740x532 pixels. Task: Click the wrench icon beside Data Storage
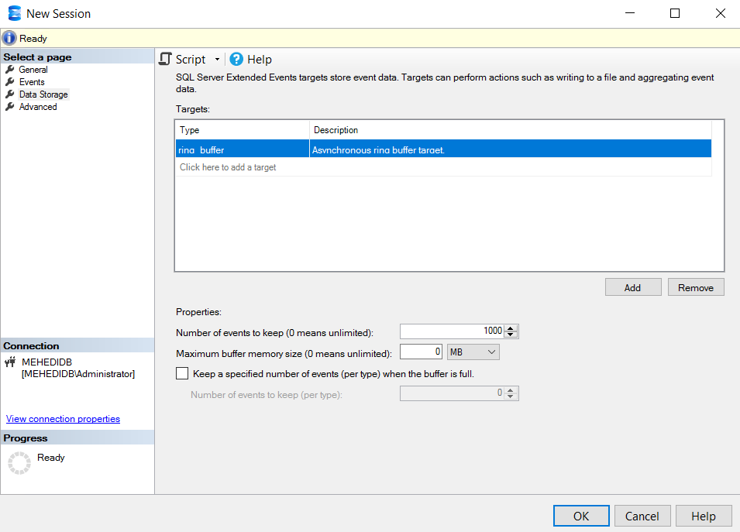(10, 94)
